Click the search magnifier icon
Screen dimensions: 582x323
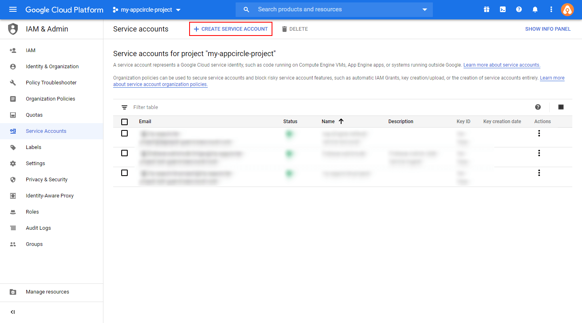coord(247,9)
